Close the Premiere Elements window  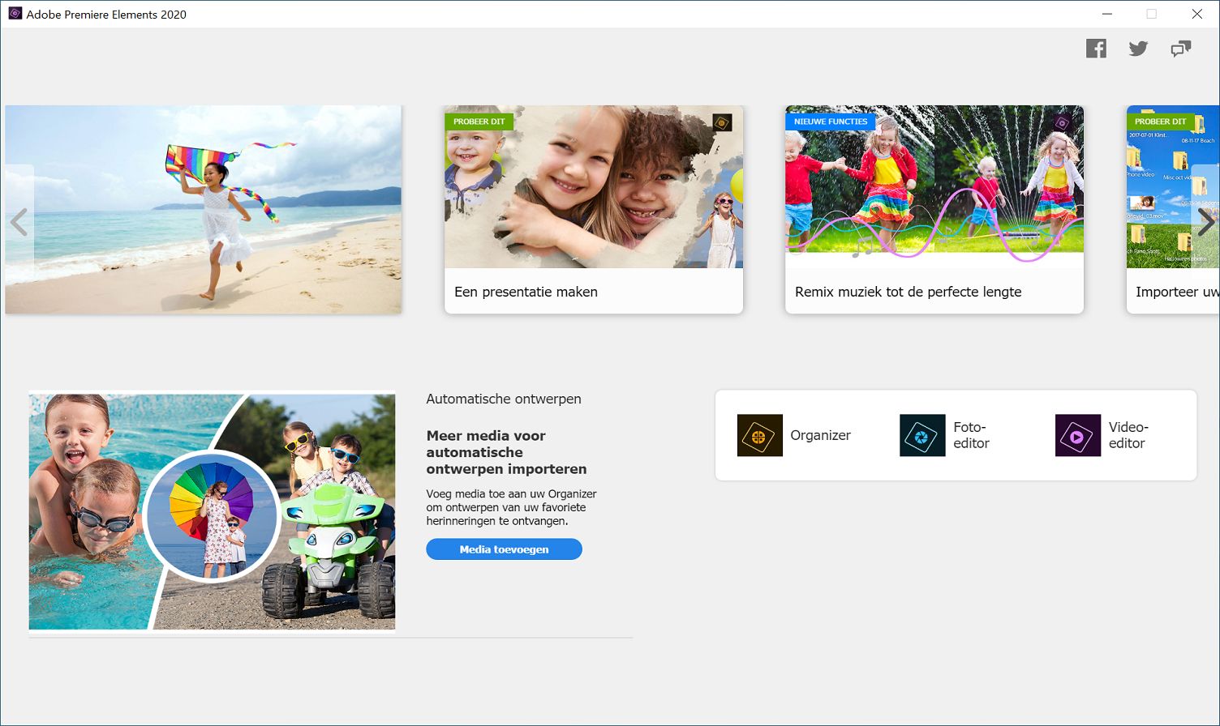(x=1196, y=14)
